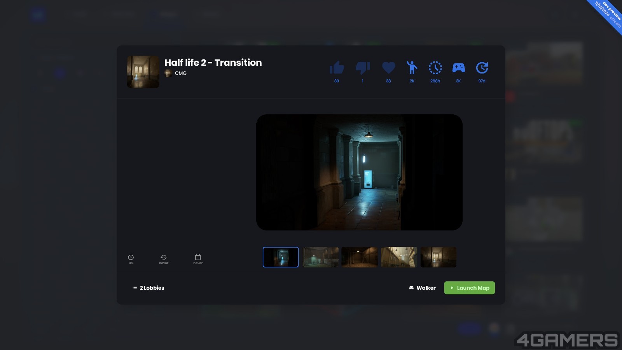Image resolution: width=622 pixels, height=350 pixels.
Task: Click the Half life 2 - Transition title
Action: pyautogui.click(x=213, y=63)
